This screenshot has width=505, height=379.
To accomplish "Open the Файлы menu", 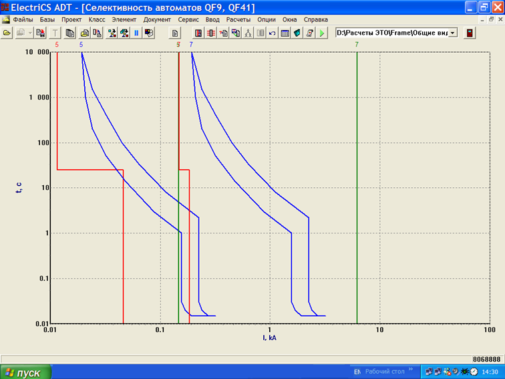I will (23, 19).
